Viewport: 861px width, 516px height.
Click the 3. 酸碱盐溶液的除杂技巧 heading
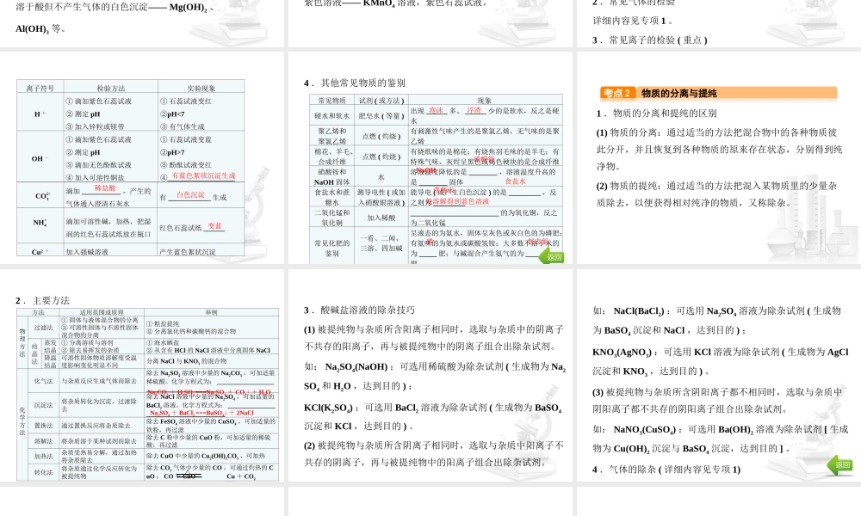[x=359, y=310]
